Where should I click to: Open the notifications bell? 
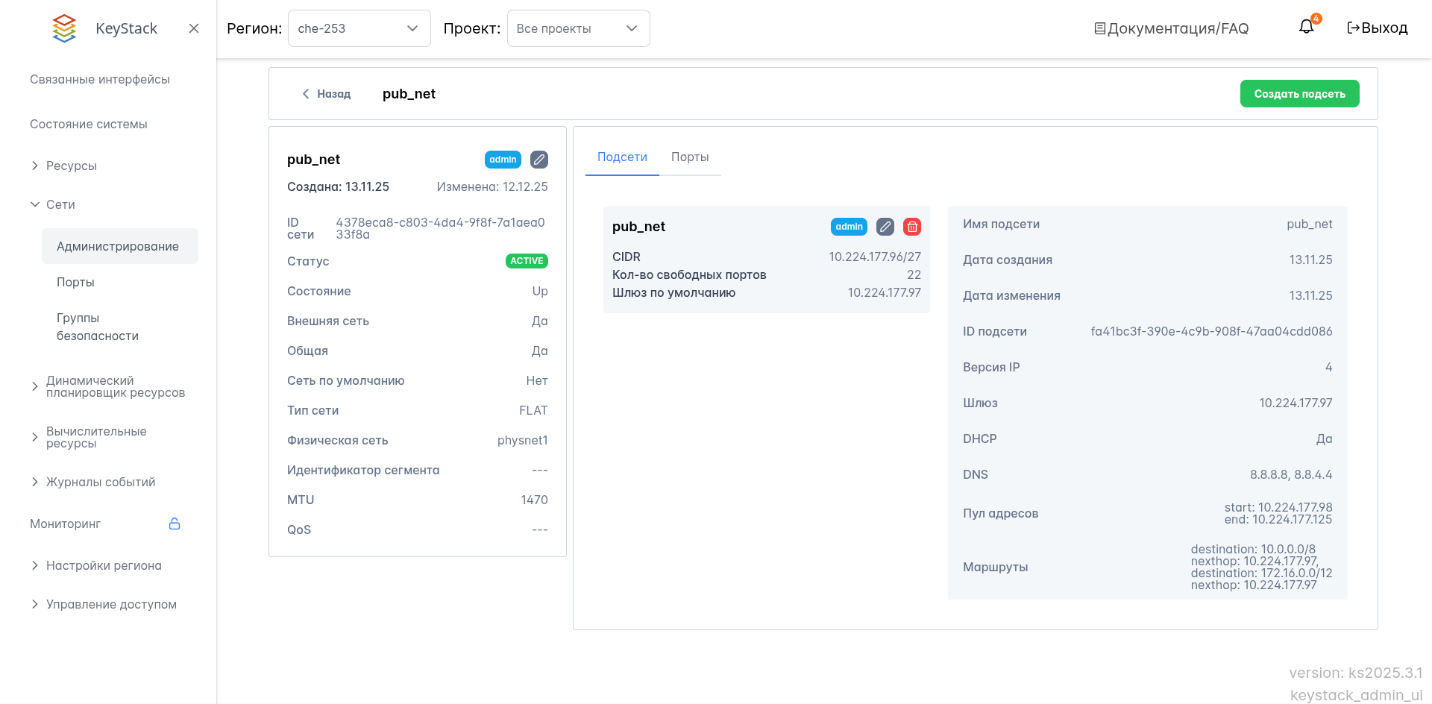pos(1306,28)
